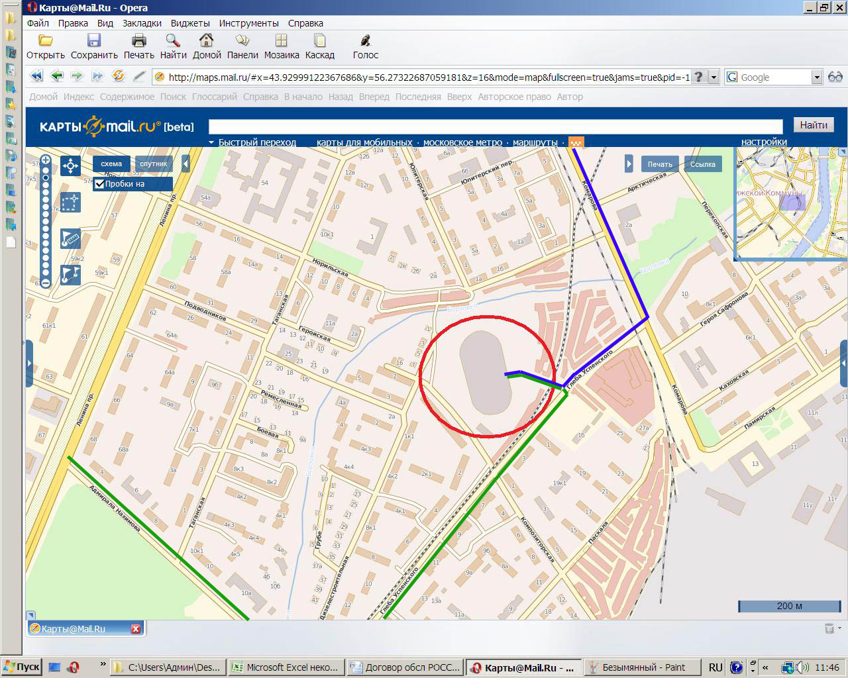Click the orange taxi checkered icon
848x678 pixels.
coord(576,142)
